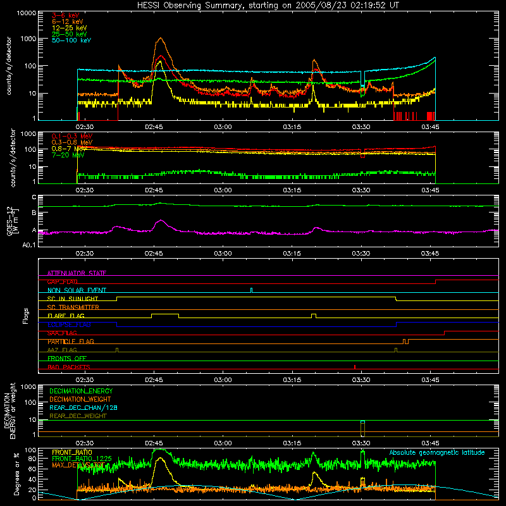The height and width of the screenshot is (506, 506).
Task: Click the DECIMATION_WEIGHT legend label
Action: 80,400
